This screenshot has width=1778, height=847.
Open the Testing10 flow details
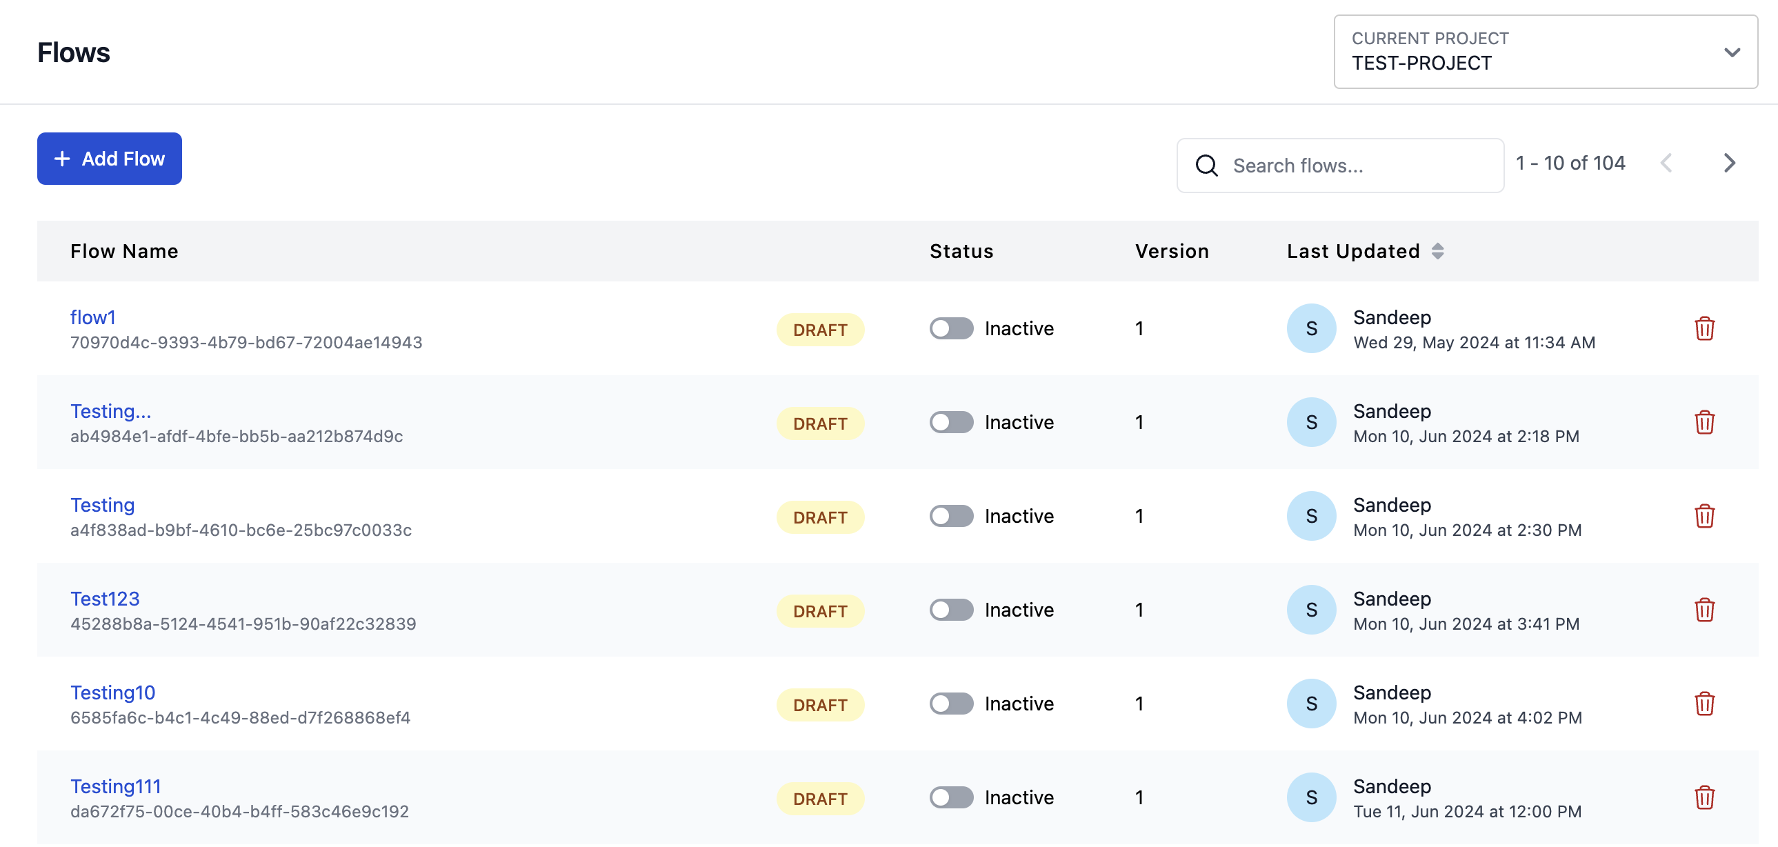pyautogui.click(x=113, y=692)
